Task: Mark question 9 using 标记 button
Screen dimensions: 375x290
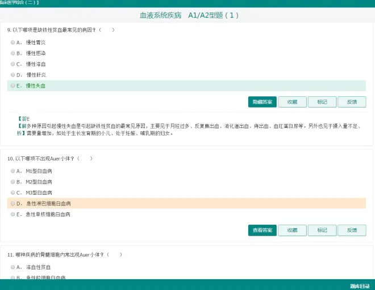Action: 322,102
